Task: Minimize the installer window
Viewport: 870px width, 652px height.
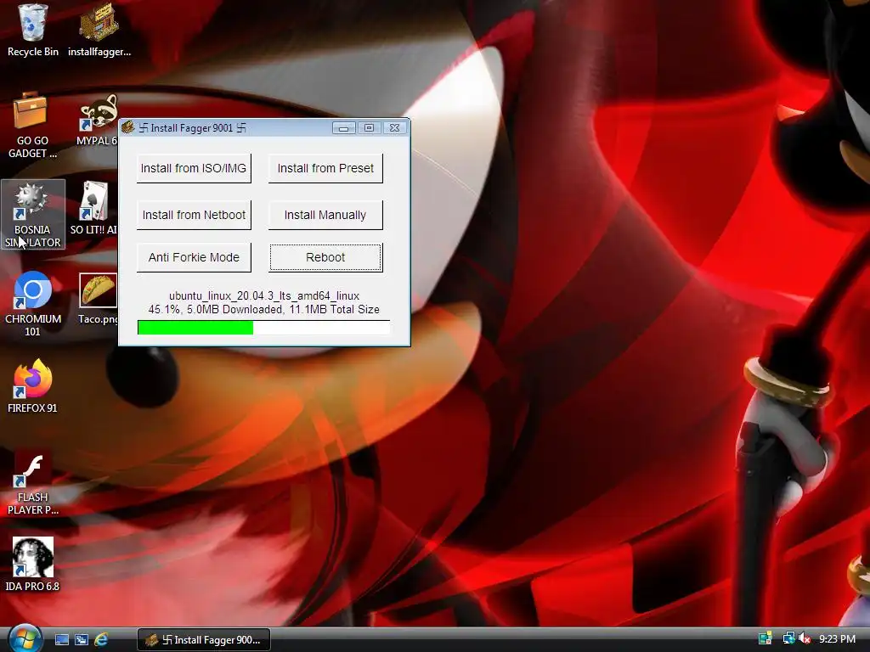Action: pos(344,128)
